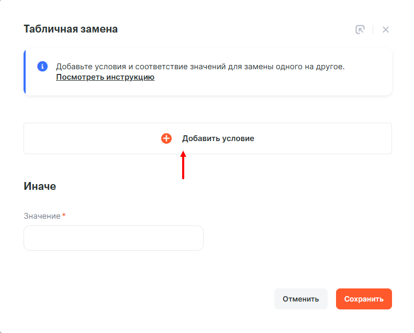Click the red required asterisk
This screenshot has width=414, height=333.
(x=64, y=216)
